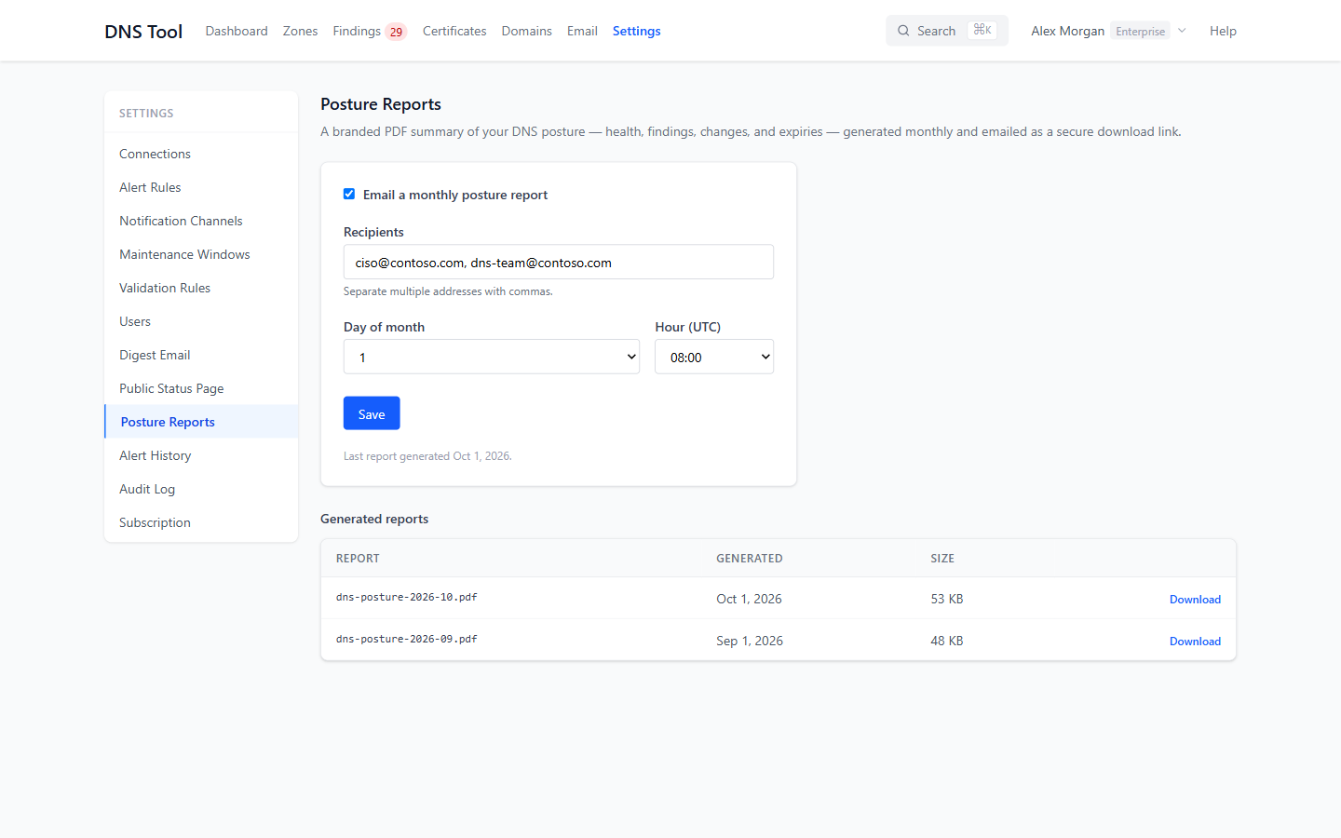Viewport: 1341px width, 838px height.
Task: Click the Alex Morgan account name
Action: pos(1067,31)
